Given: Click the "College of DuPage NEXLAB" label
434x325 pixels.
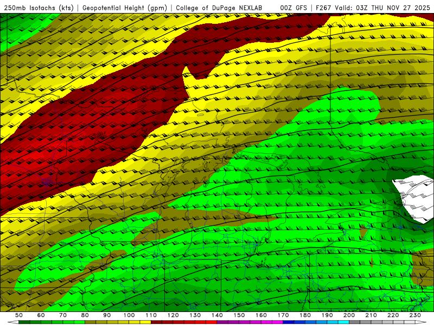Looking at the screenshot, I should pos(219,8).
